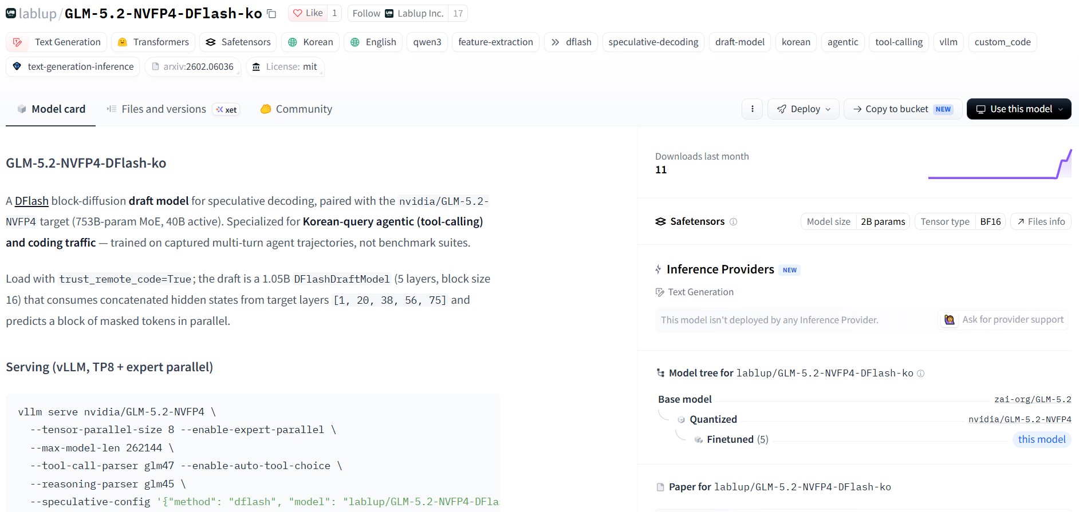Click the speculative-decoding tag
Image resolution: width=1079 pixels, height=512 pixels.
coord(653,42)
